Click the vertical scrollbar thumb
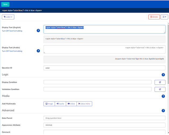Screen dimensions: 169x135 [168, 54]
